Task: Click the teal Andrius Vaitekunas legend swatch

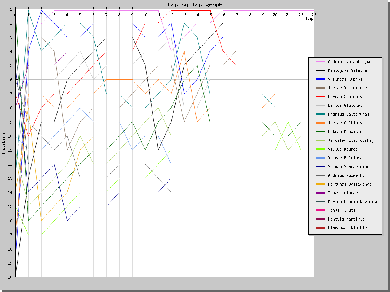Action: (321, 114)
